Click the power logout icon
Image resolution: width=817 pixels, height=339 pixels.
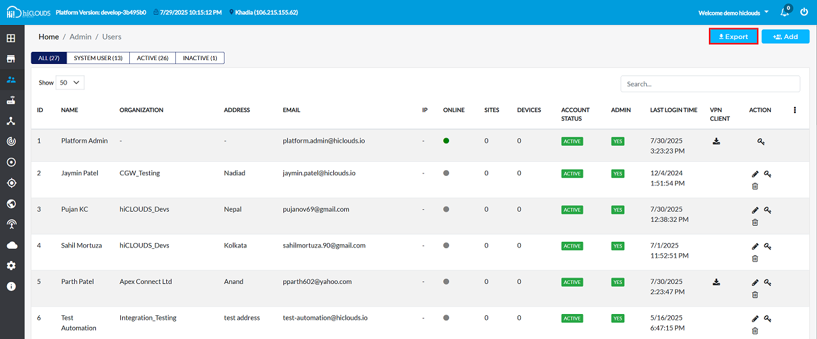point(804,12)
